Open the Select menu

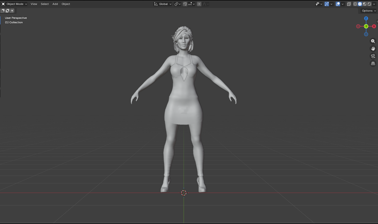45,4
